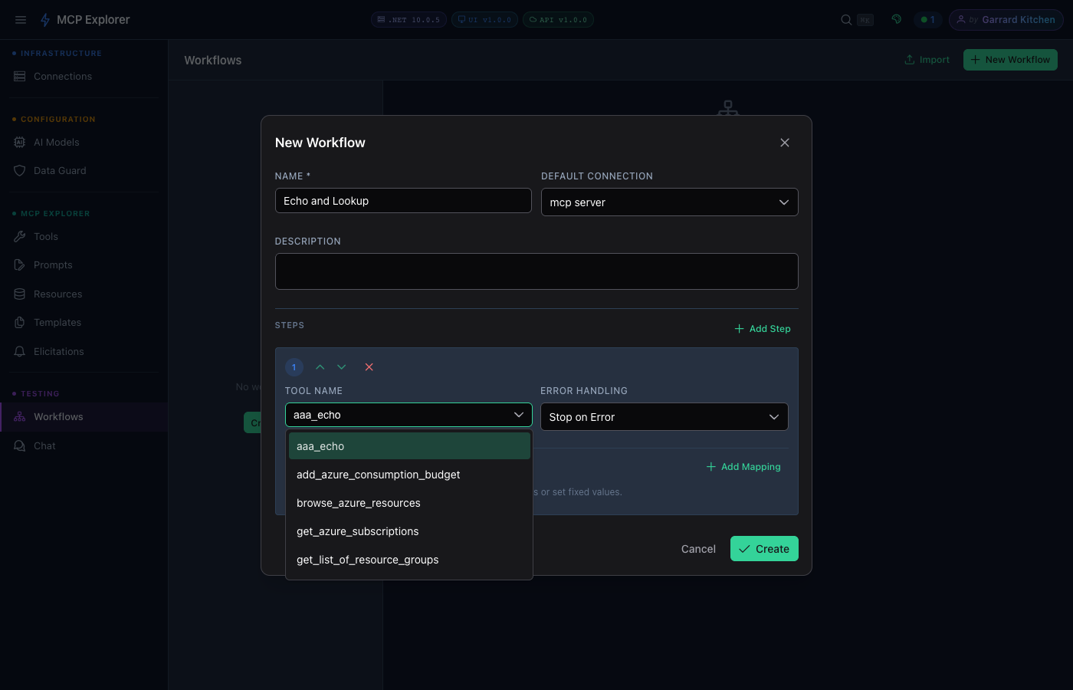Image resolution: width=1073 pixels, height=690 pixels.
Task: Add a step using Add Step
Action: click(x=762, y=328)
